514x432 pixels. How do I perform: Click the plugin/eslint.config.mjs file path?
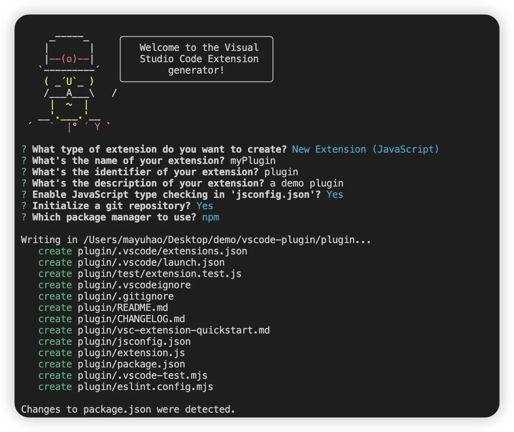145,387
